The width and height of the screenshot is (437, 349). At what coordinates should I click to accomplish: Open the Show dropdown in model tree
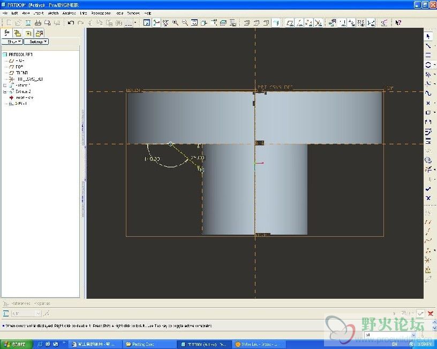tap(12, 42)
